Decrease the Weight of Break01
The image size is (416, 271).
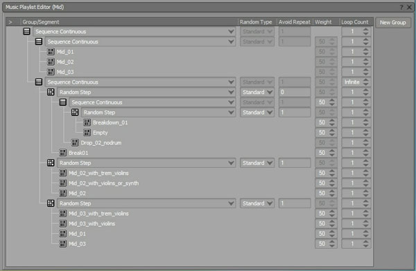tap(332, 155)
